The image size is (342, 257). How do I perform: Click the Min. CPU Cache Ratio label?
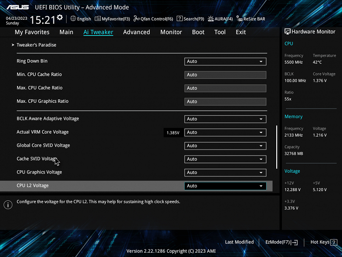pyautogui.click(x=39, y=75)
